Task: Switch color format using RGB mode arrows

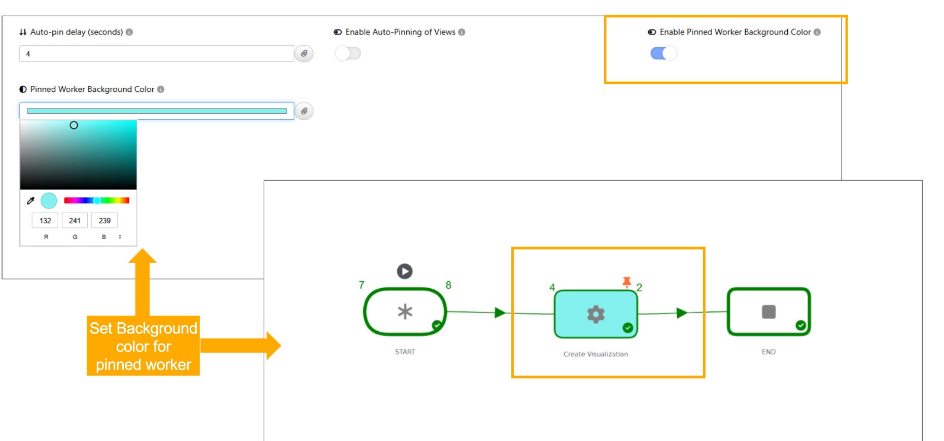Action: (120, 236)
